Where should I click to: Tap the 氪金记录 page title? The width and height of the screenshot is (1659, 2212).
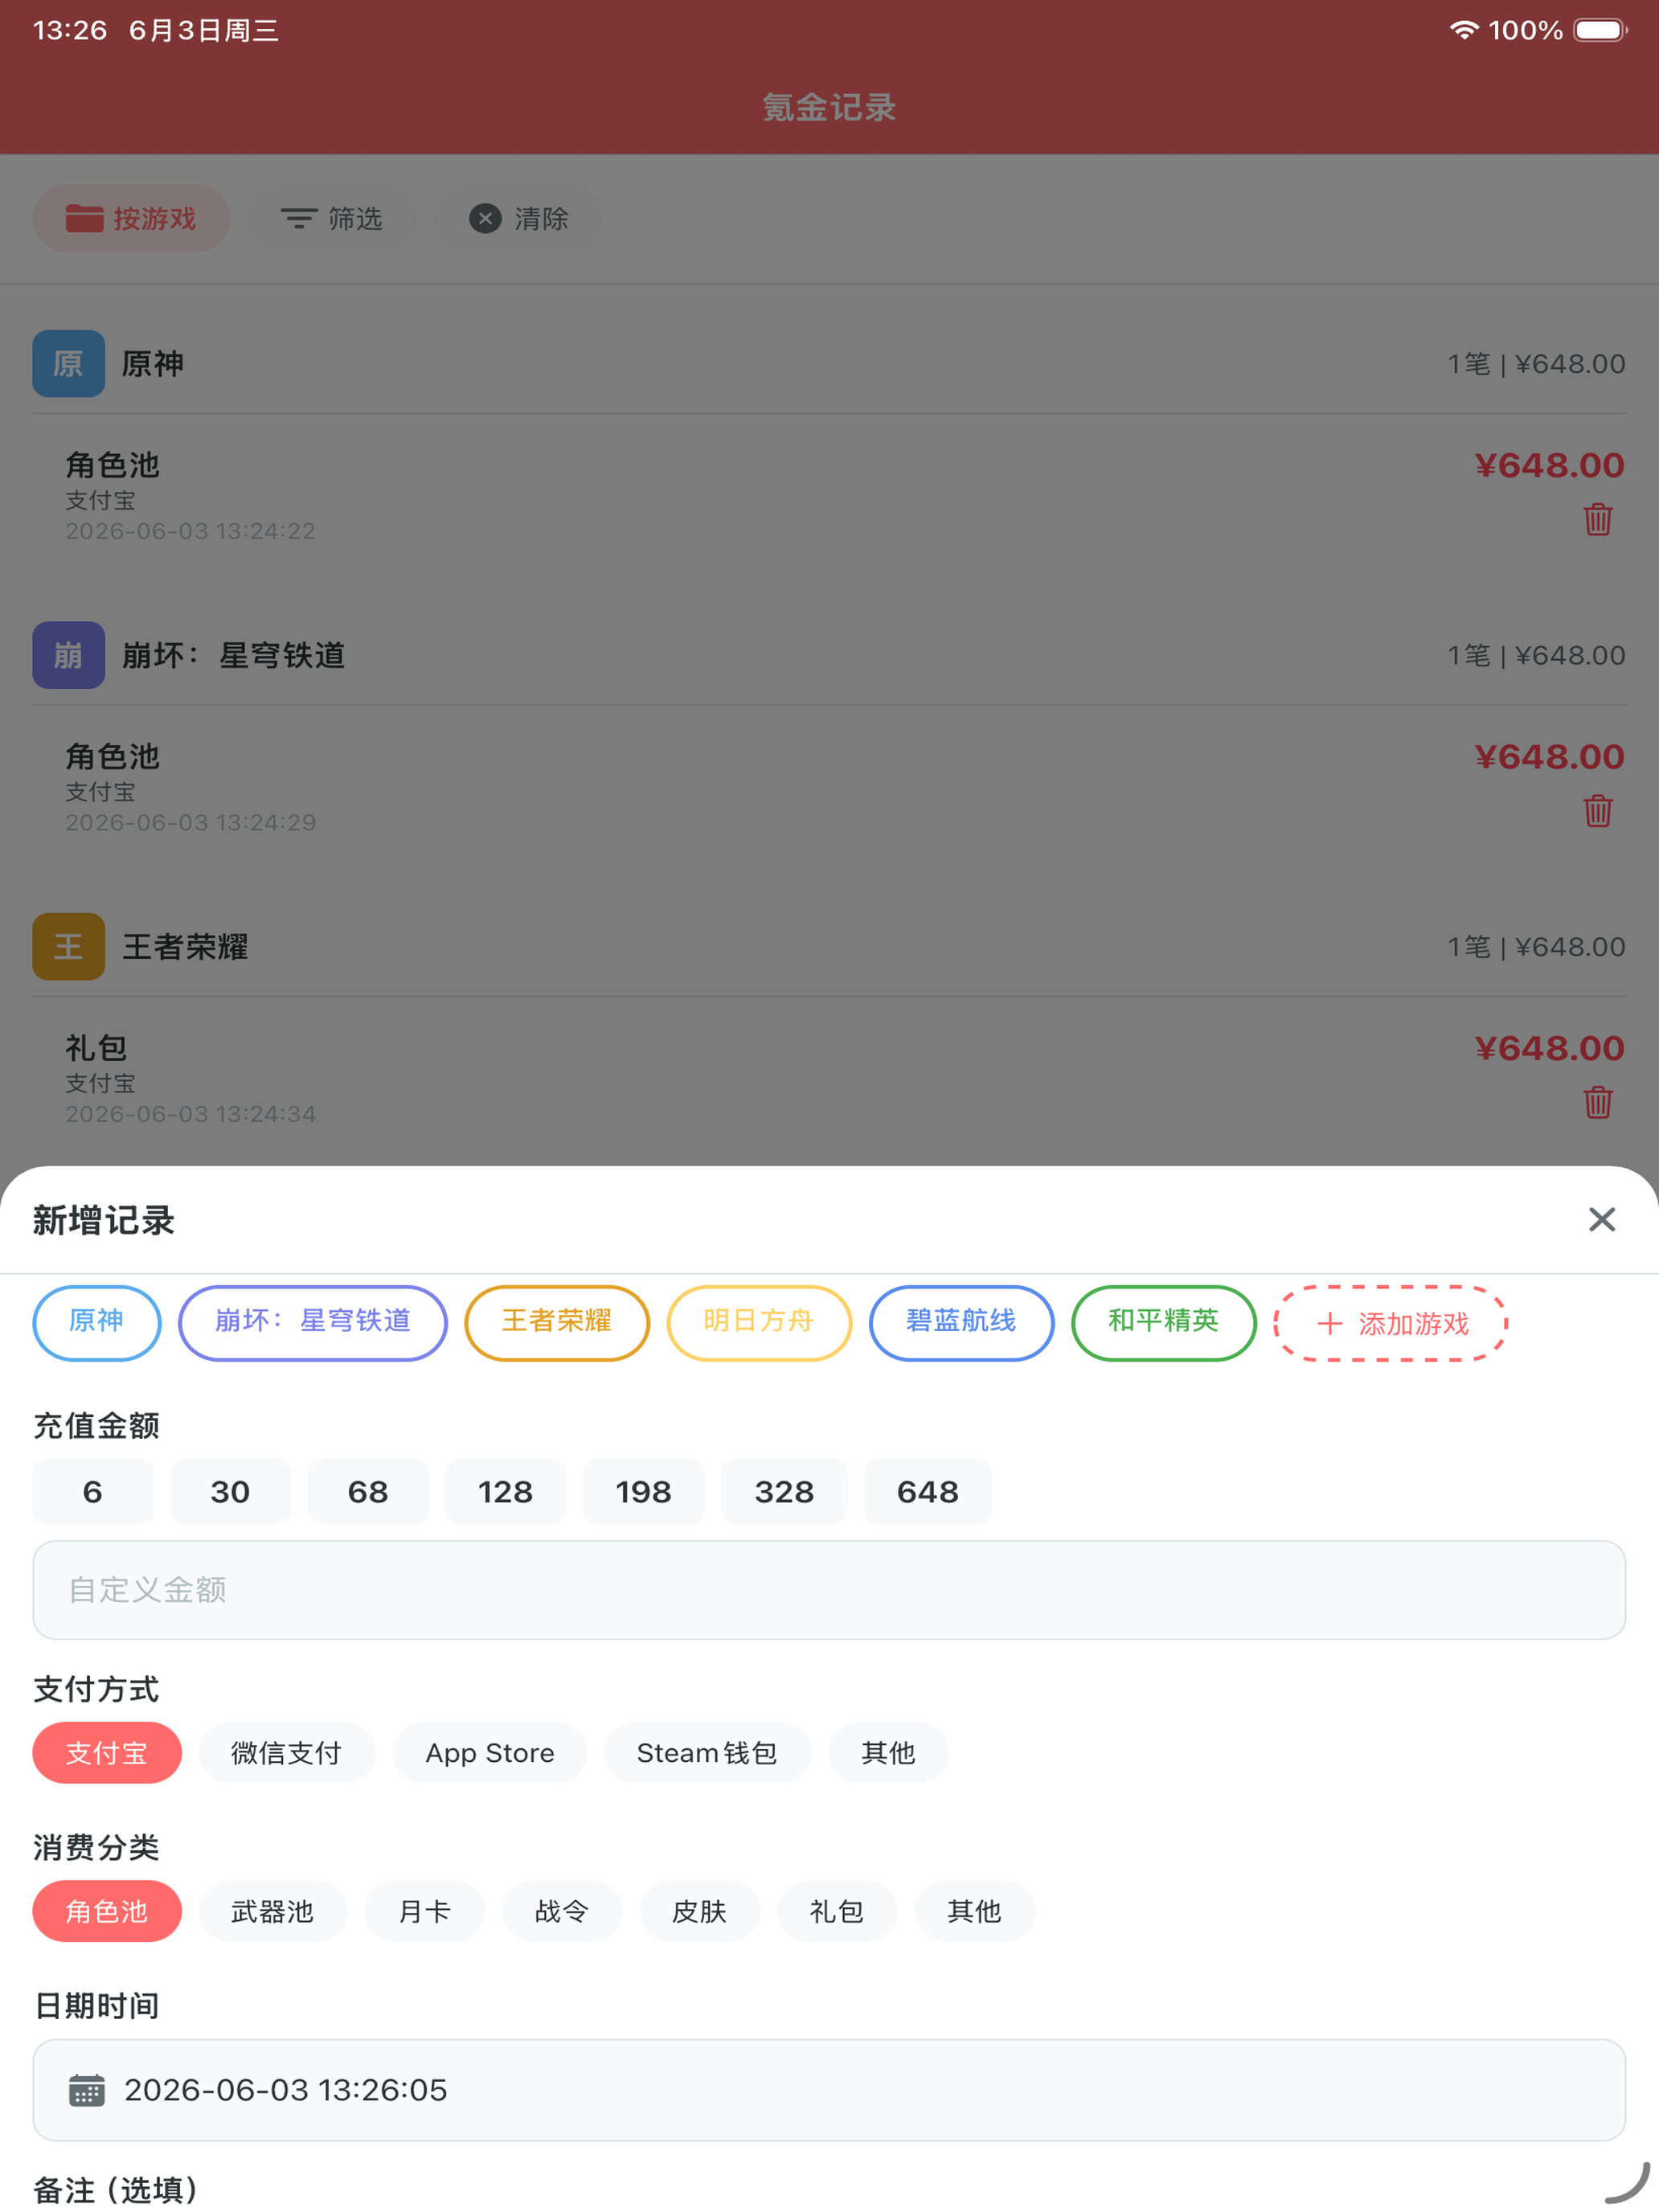click(829, 107)
